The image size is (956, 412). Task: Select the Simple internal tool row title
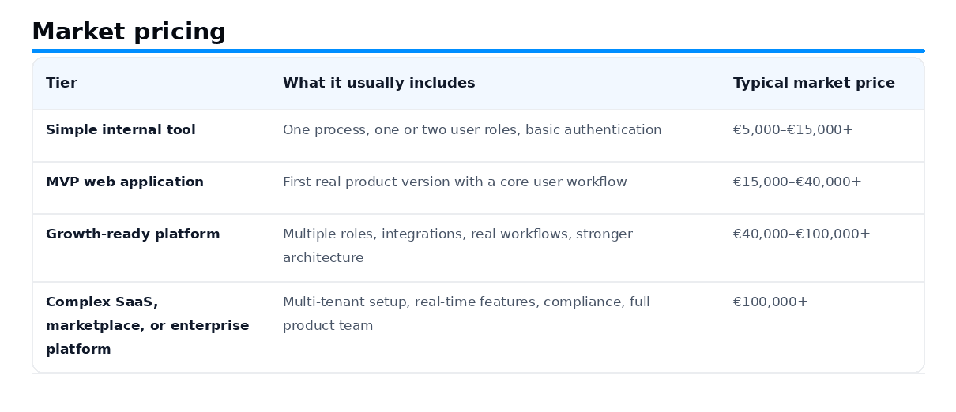pyautogui.click(x=121, y=129)
